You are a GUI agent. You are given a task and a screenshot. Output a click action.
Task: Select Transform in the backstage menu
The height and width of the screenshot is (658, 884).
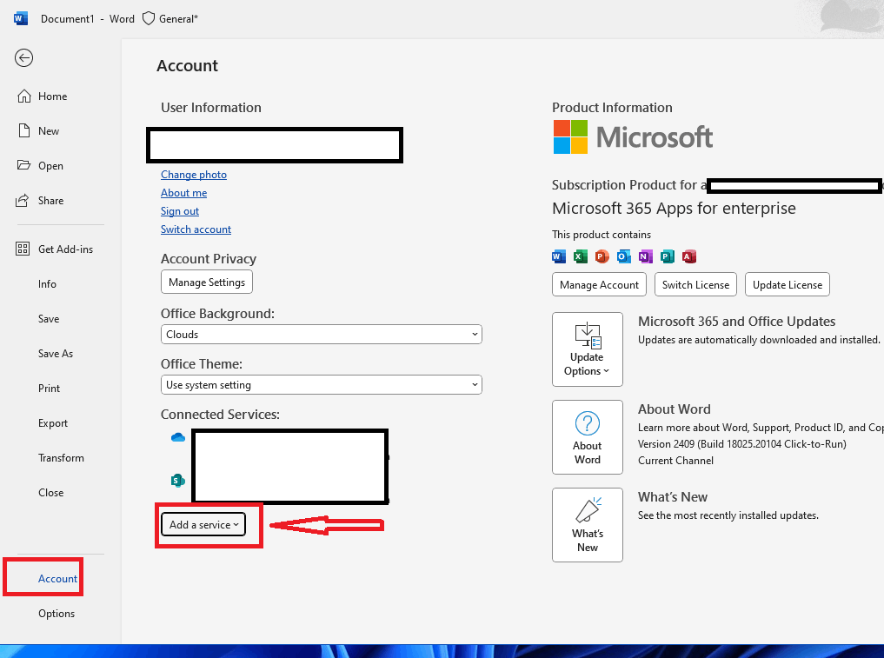61,458
